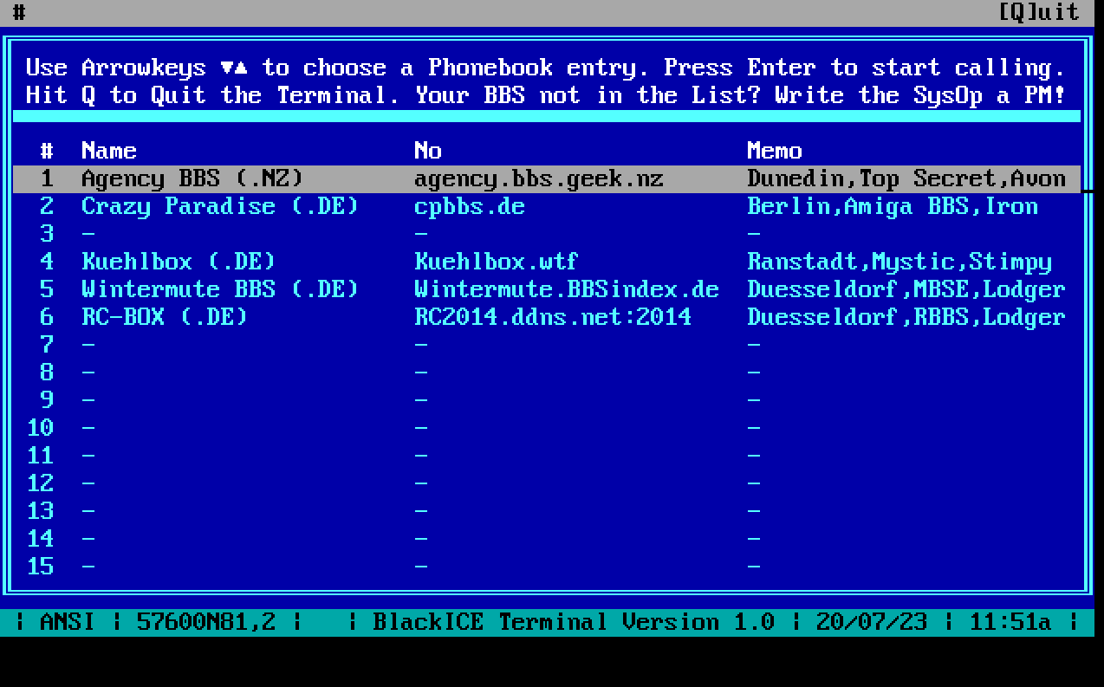Screen dimensions: 1104x687
Task: Choose the Kuehlbox (.DE) phonebook entry
Action: [178, 262]
